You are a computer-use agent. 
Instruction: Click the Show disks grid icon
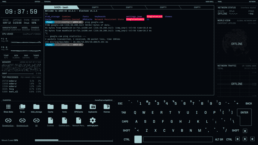(x=8, y=107)
